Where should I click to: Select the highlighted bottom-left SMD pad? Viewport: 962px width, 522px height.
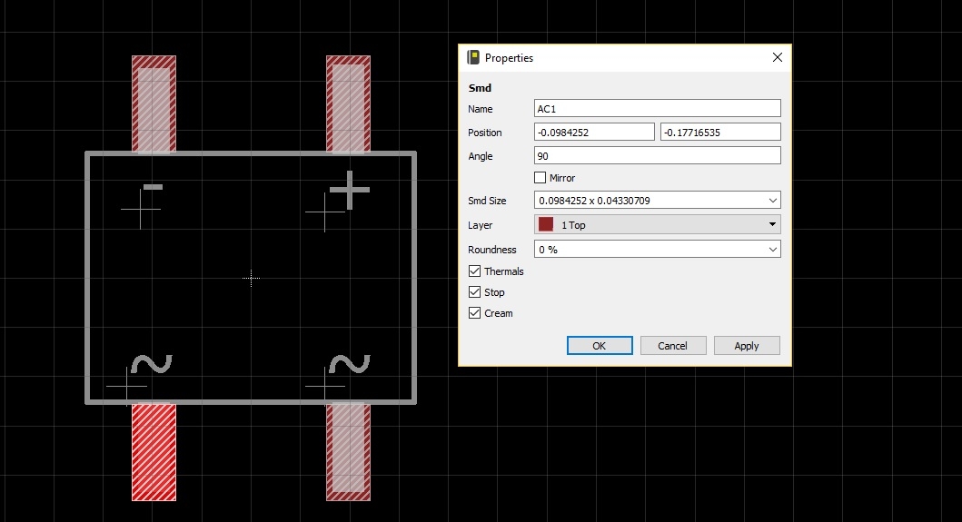pos(154,452)
